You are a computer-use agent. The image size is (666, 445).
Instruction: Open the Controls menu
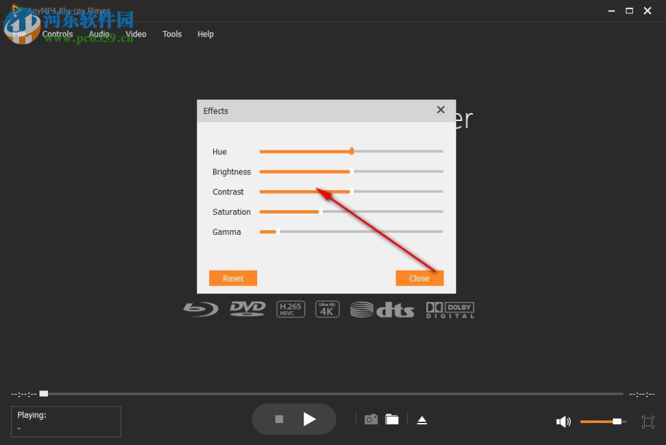click(57, 34)
